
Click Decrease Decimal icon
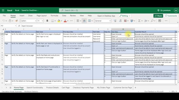(x=120, y=21)
